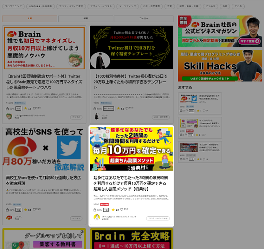264x249 pixels.
Task: Open the top ビジネス category pill
Action: (x=211, y=6)
